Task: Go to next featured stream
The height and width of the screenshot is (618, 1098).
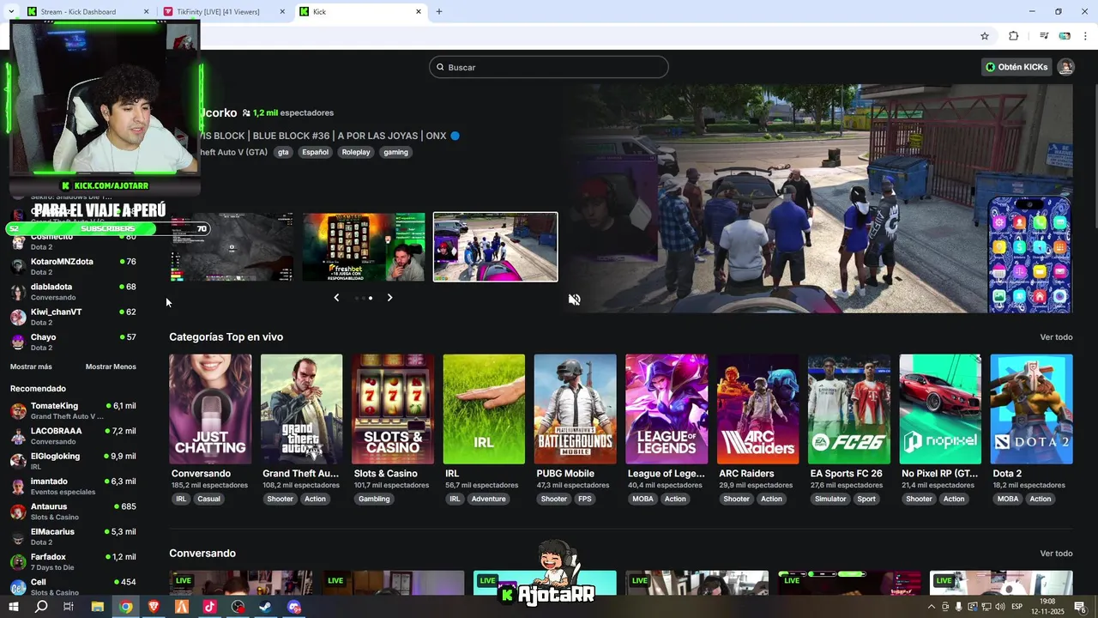Action: [x=389, y=298]
